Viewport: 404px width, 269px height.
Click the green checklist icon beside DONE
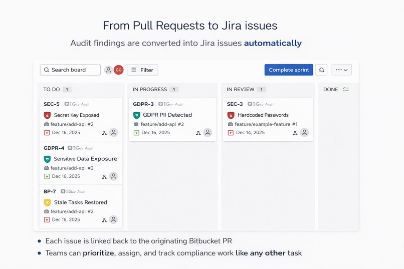point(346,89)
